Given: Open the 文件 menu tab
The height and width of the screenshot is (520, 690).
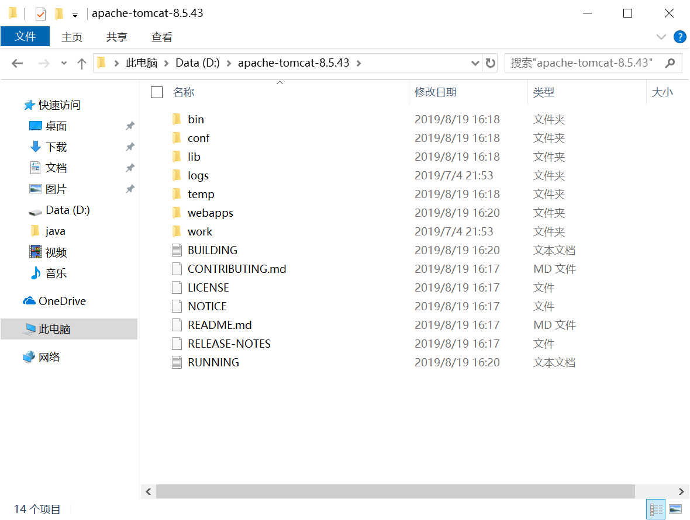Looking at the screenshot, I should 25,36.
